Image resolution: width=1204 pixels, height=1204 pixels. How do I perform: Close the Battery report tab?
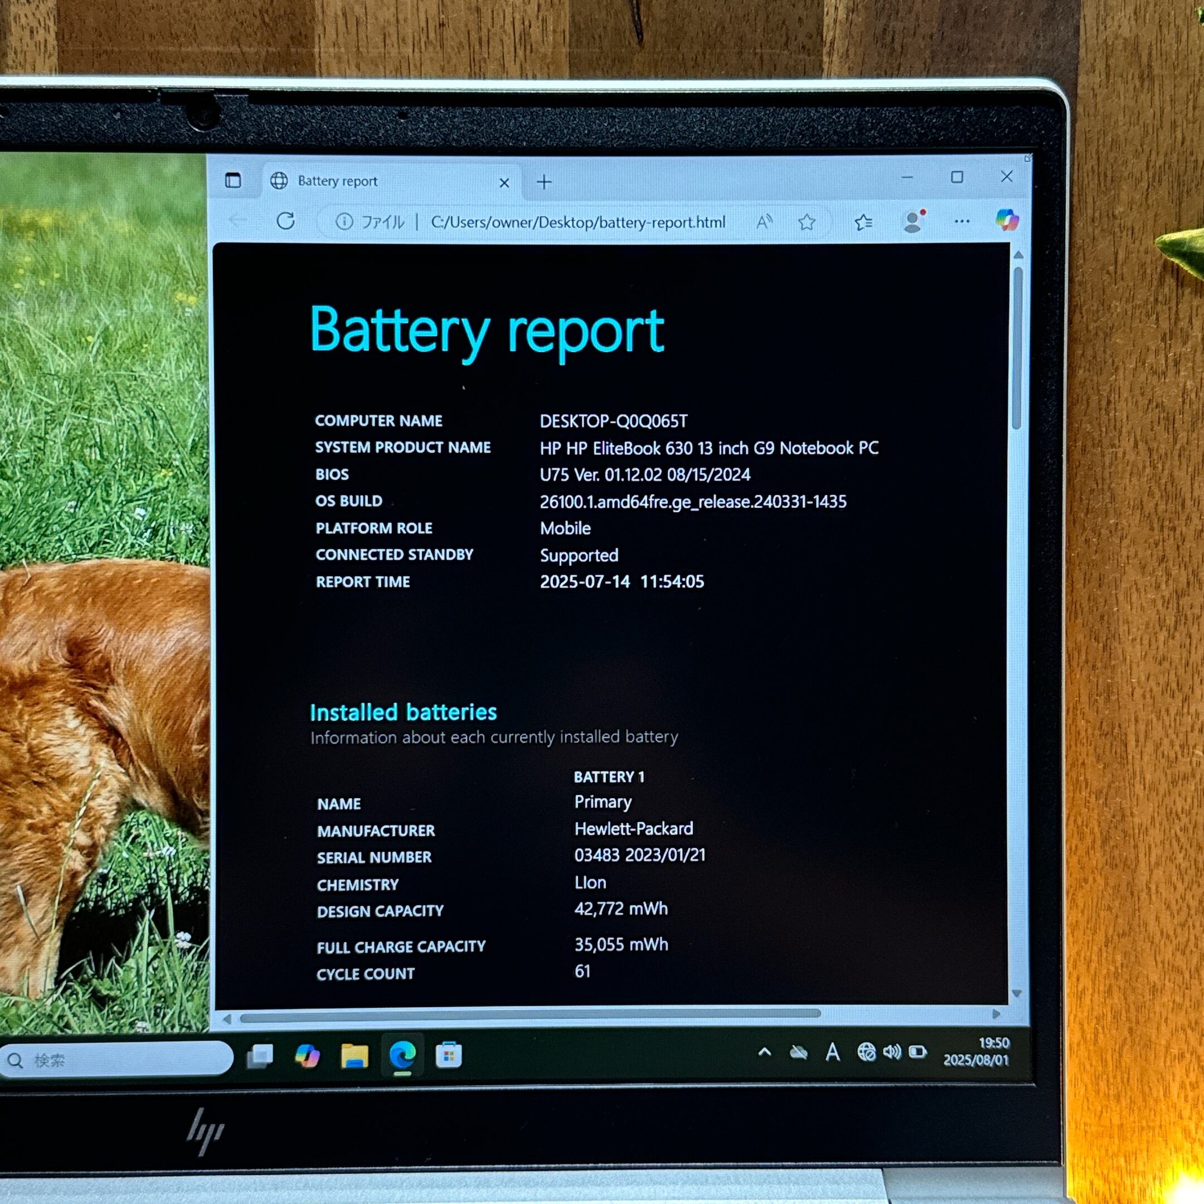504,183
